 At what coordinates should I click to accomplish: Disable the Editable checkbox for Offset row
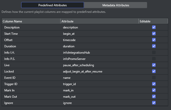point(154,40)
